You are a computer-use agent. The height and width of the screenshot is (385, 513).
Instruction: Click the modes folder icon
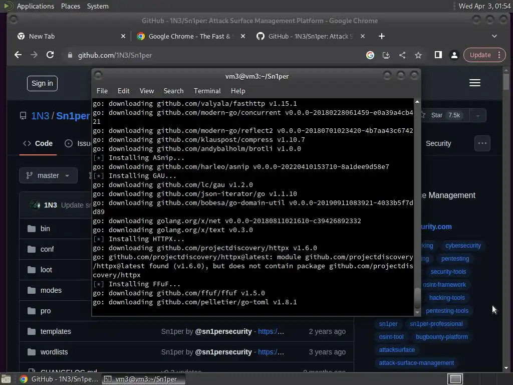32,290
